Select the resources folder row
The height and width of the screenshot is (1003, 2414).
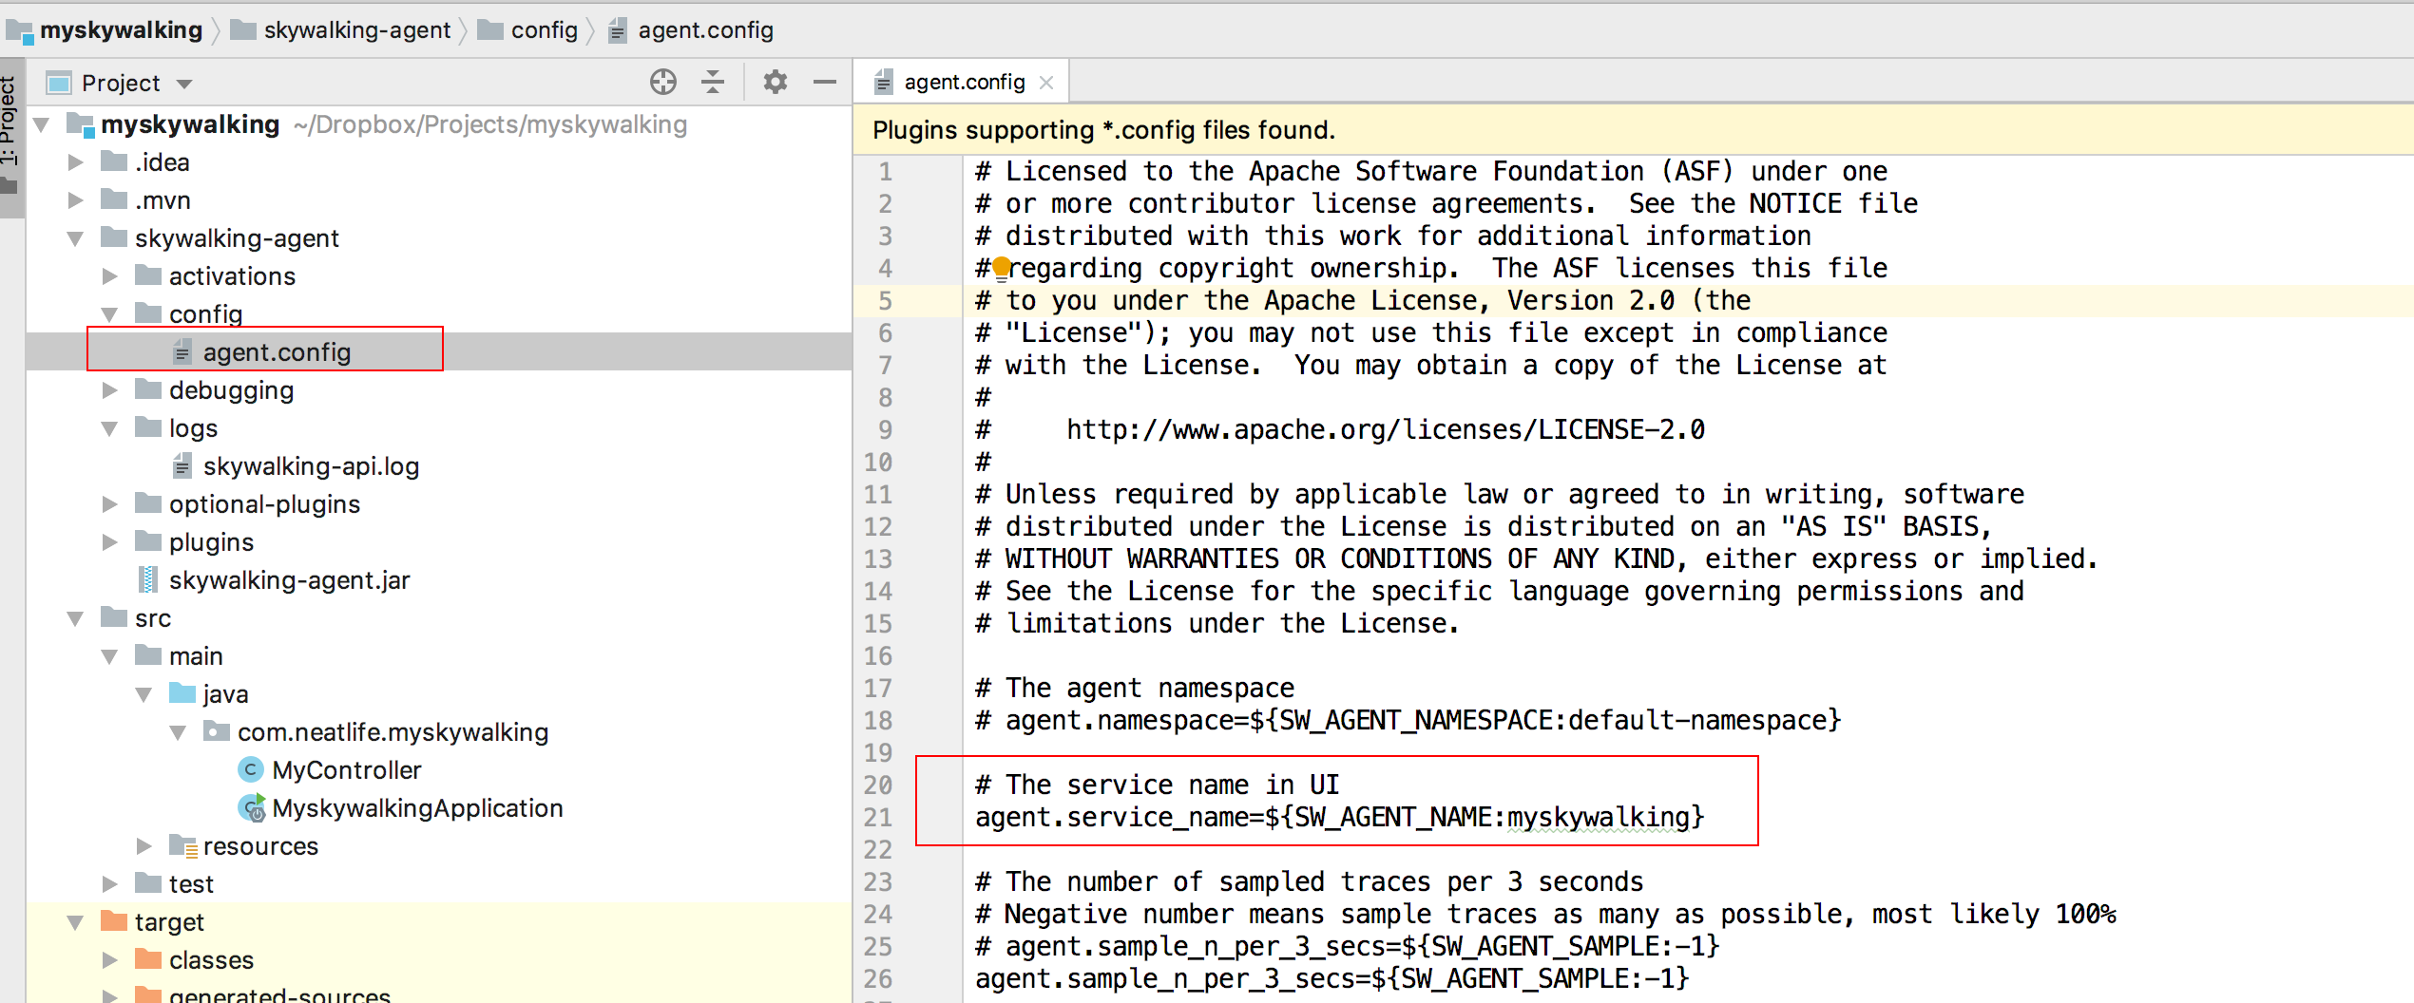pos(439,846)
